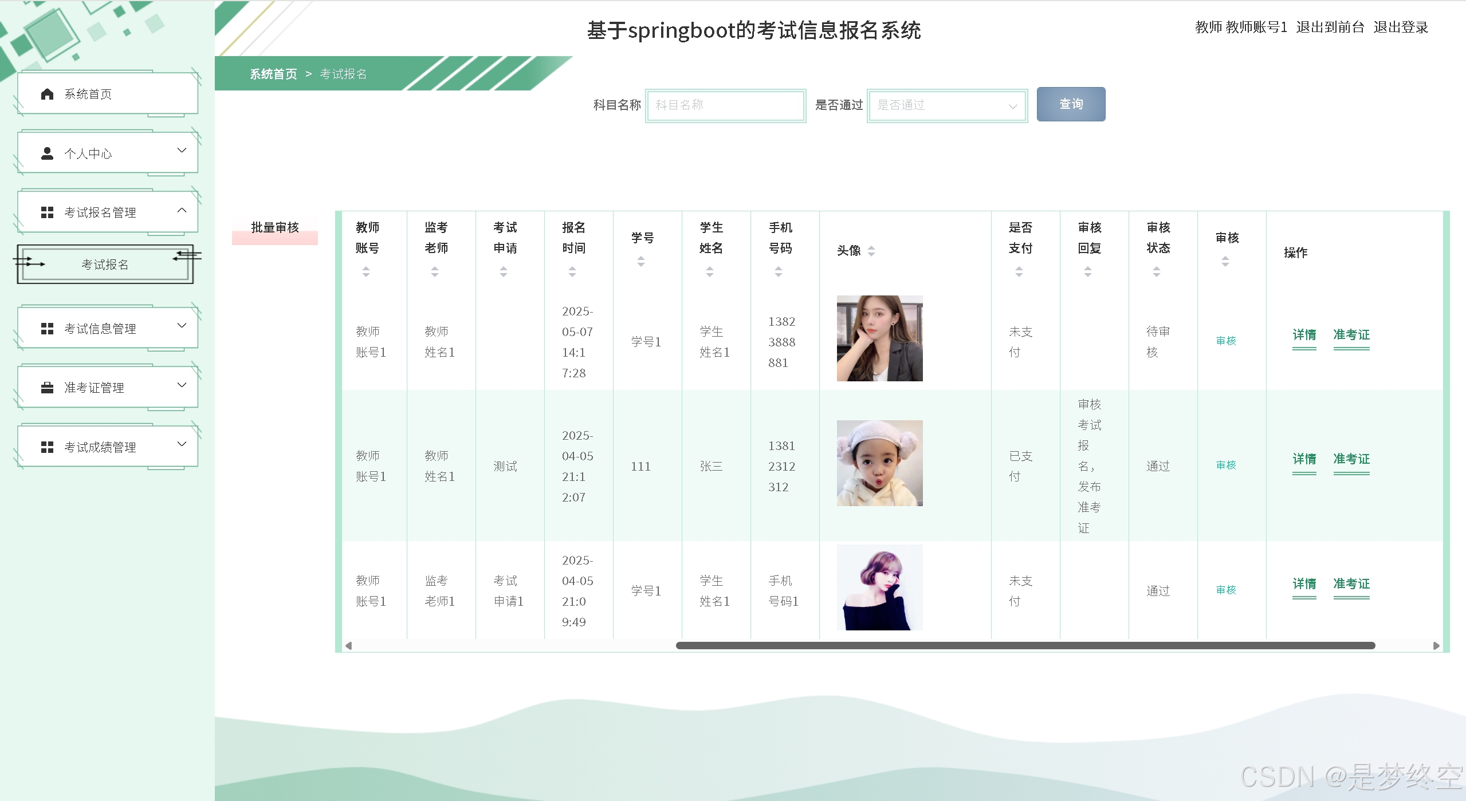1466x801 pixels.
Task: Sort the table by 报名时间 column
Action: 572,272
